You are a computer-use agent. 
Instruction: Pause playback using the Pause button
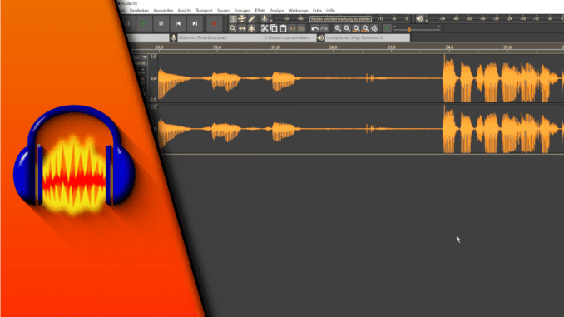[128, 24]
